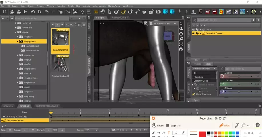Toggle visibility eye for Genesis 8 Female
This screenshot has height=137, width=262.
coord(194,33)
